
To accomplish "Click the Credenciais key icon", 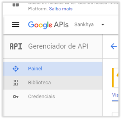I will 16,97.
